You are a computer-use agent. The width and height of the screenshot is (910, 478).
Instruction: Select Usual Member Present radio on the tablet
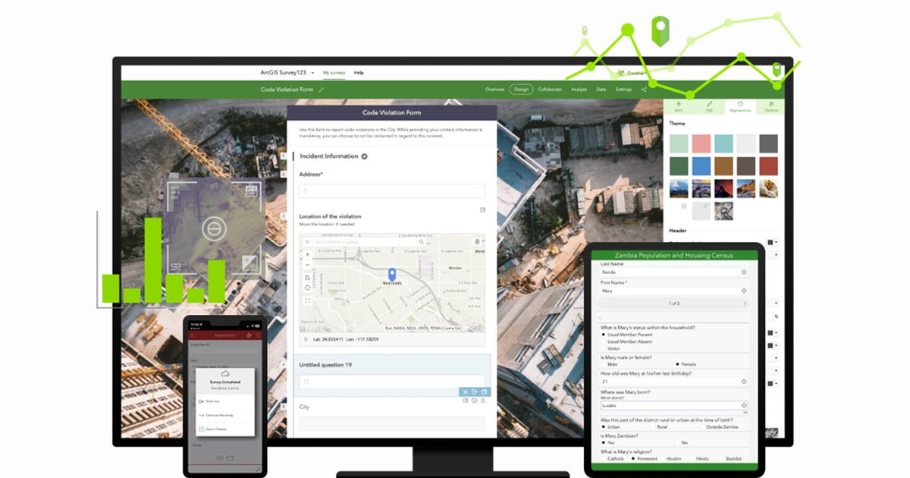pos(604,334)
